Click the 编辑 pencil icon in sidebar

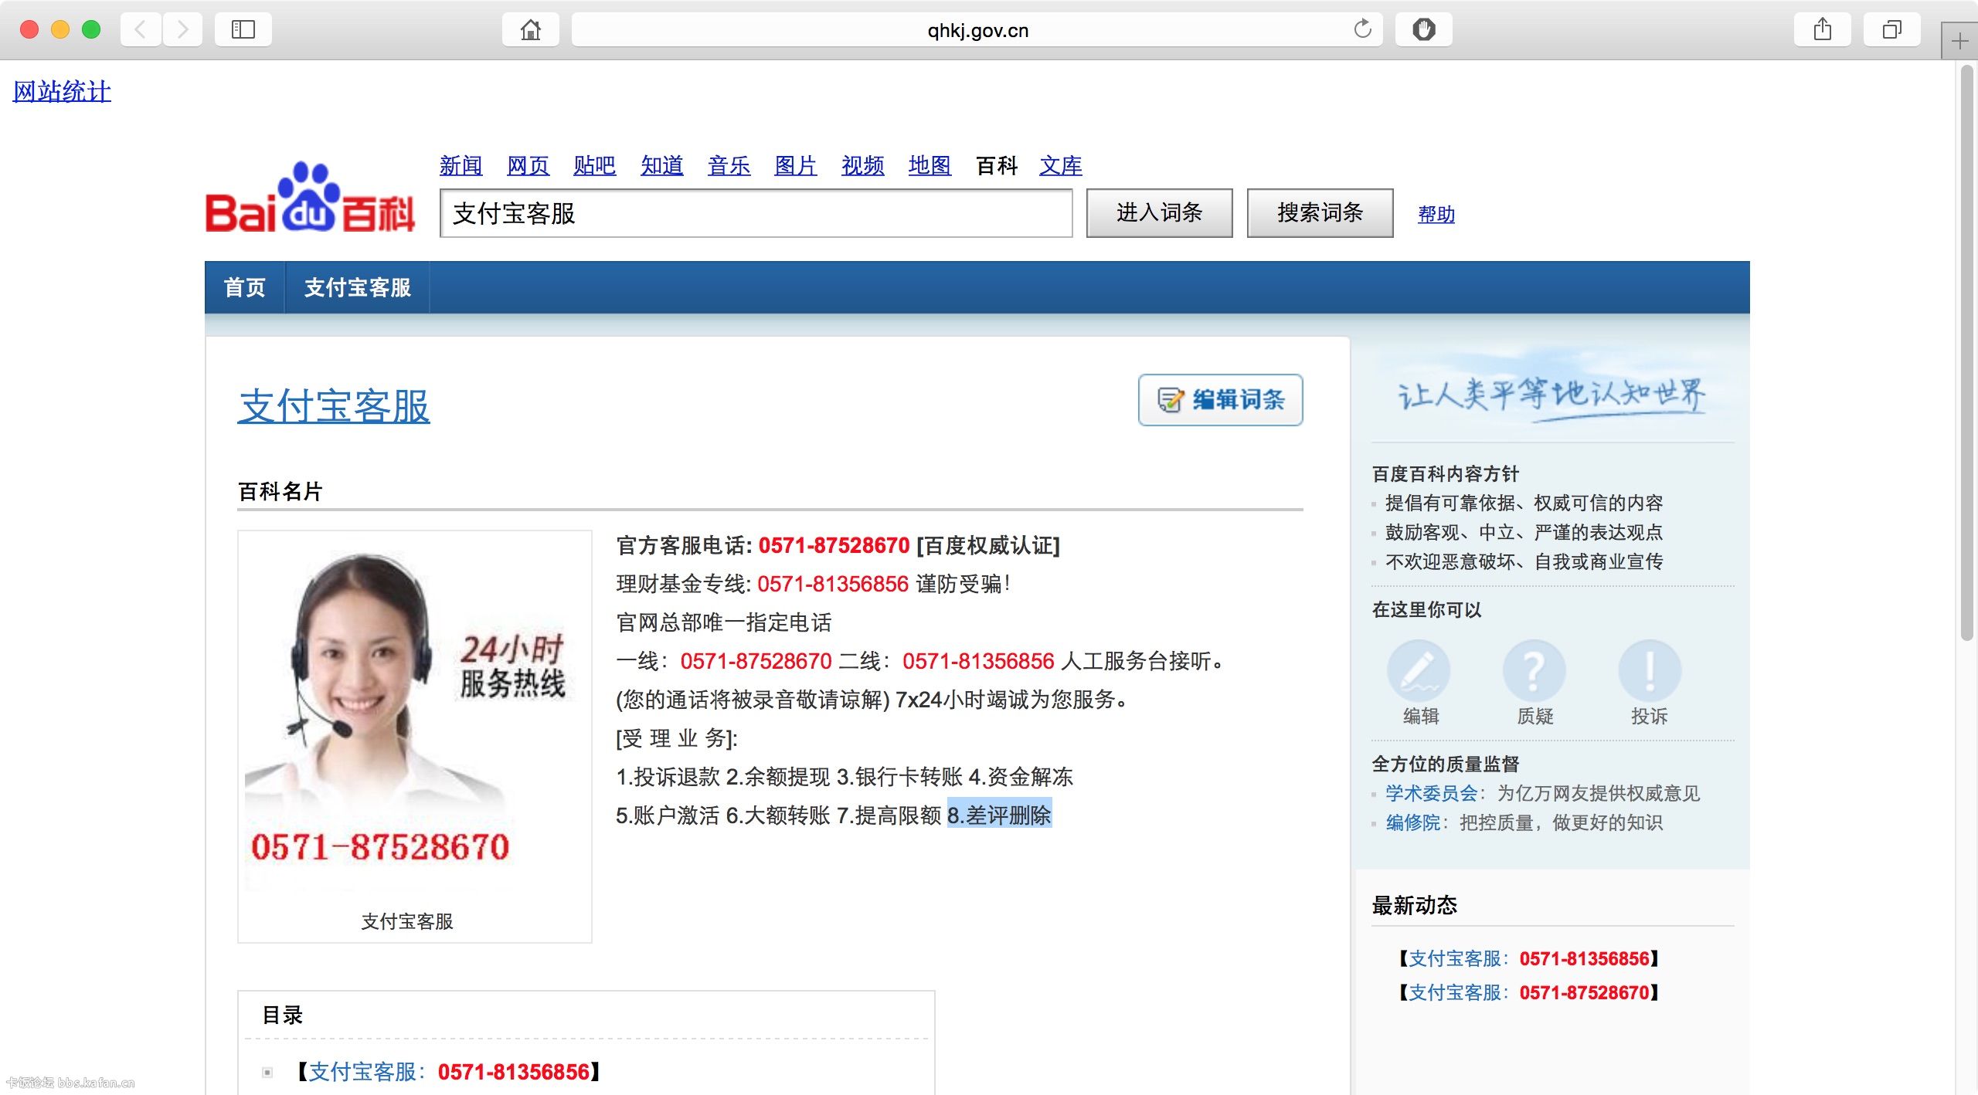tap(1419, 670)
